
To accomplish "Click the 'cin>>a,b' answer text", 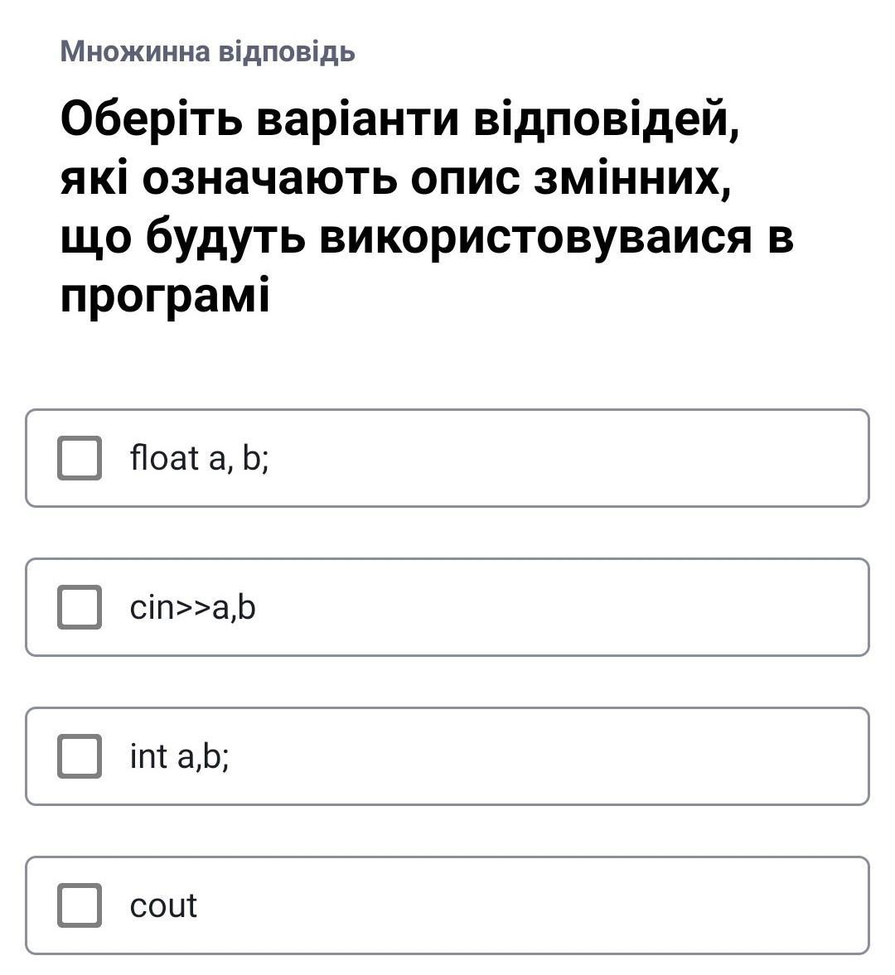I will point(192,608).
